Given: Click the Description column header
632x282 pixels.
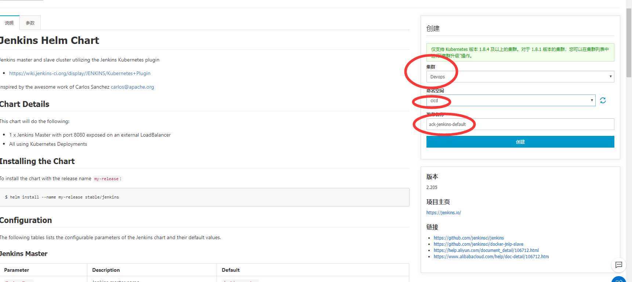Looking at the screenshot, I should tap(106, 270).
